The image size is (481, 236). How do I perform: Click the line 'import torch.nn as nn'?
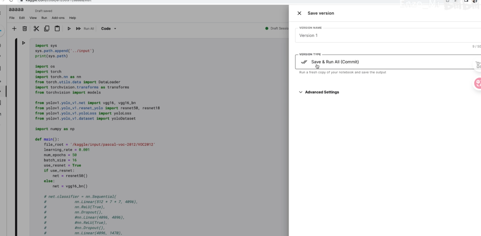point(58,77)
